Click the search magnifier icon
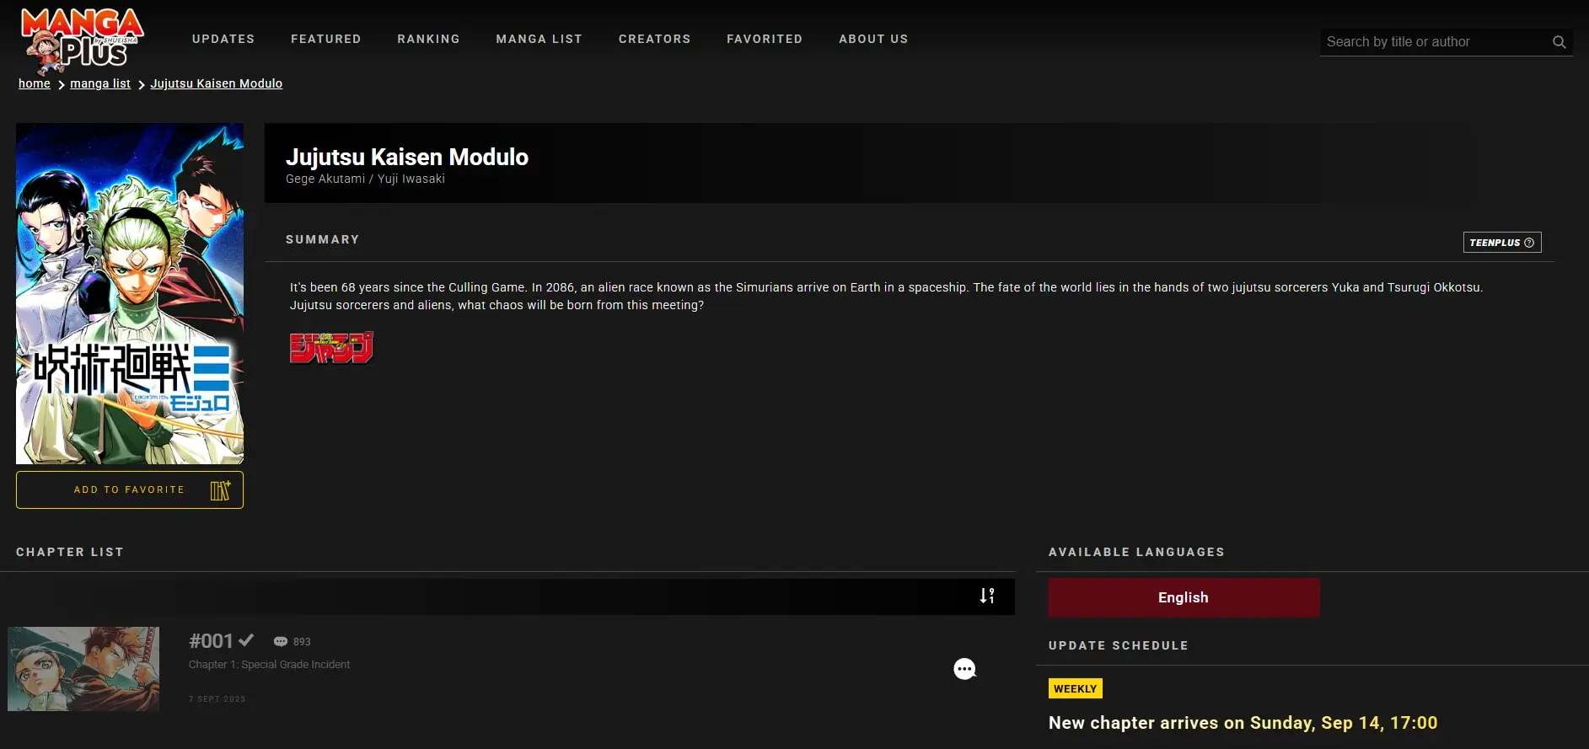The height and width of the screenshot is (749, 1589). point(1559,42)
